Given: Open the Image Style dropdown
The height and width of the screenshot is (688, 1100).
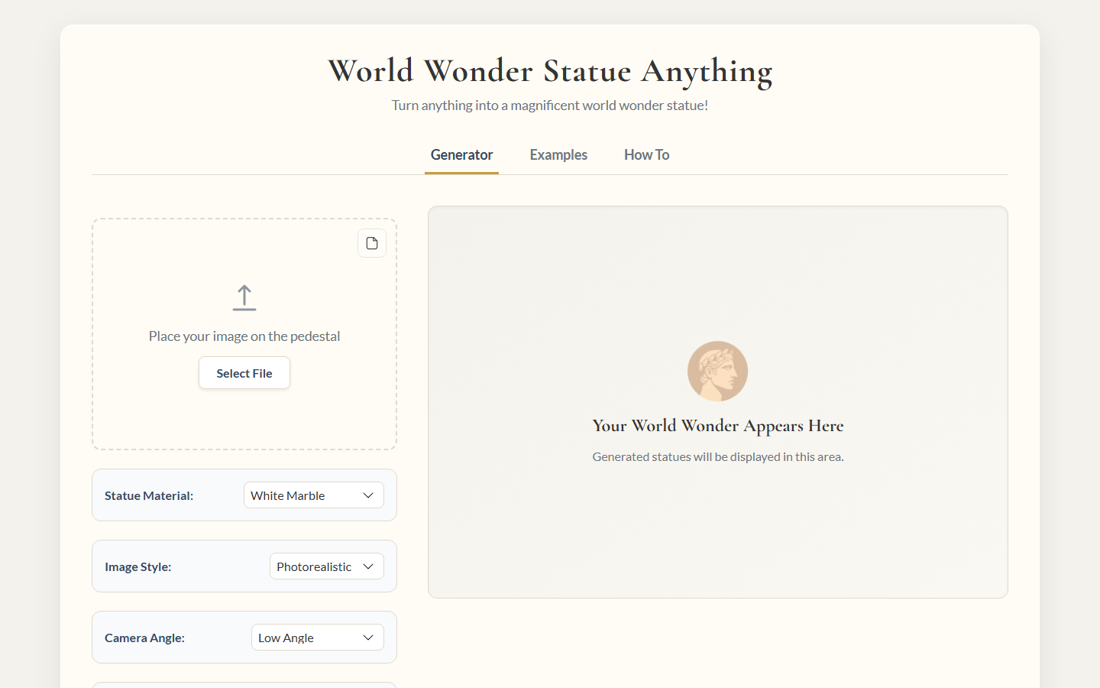Looking at the screenshot, I should (327, 566).
